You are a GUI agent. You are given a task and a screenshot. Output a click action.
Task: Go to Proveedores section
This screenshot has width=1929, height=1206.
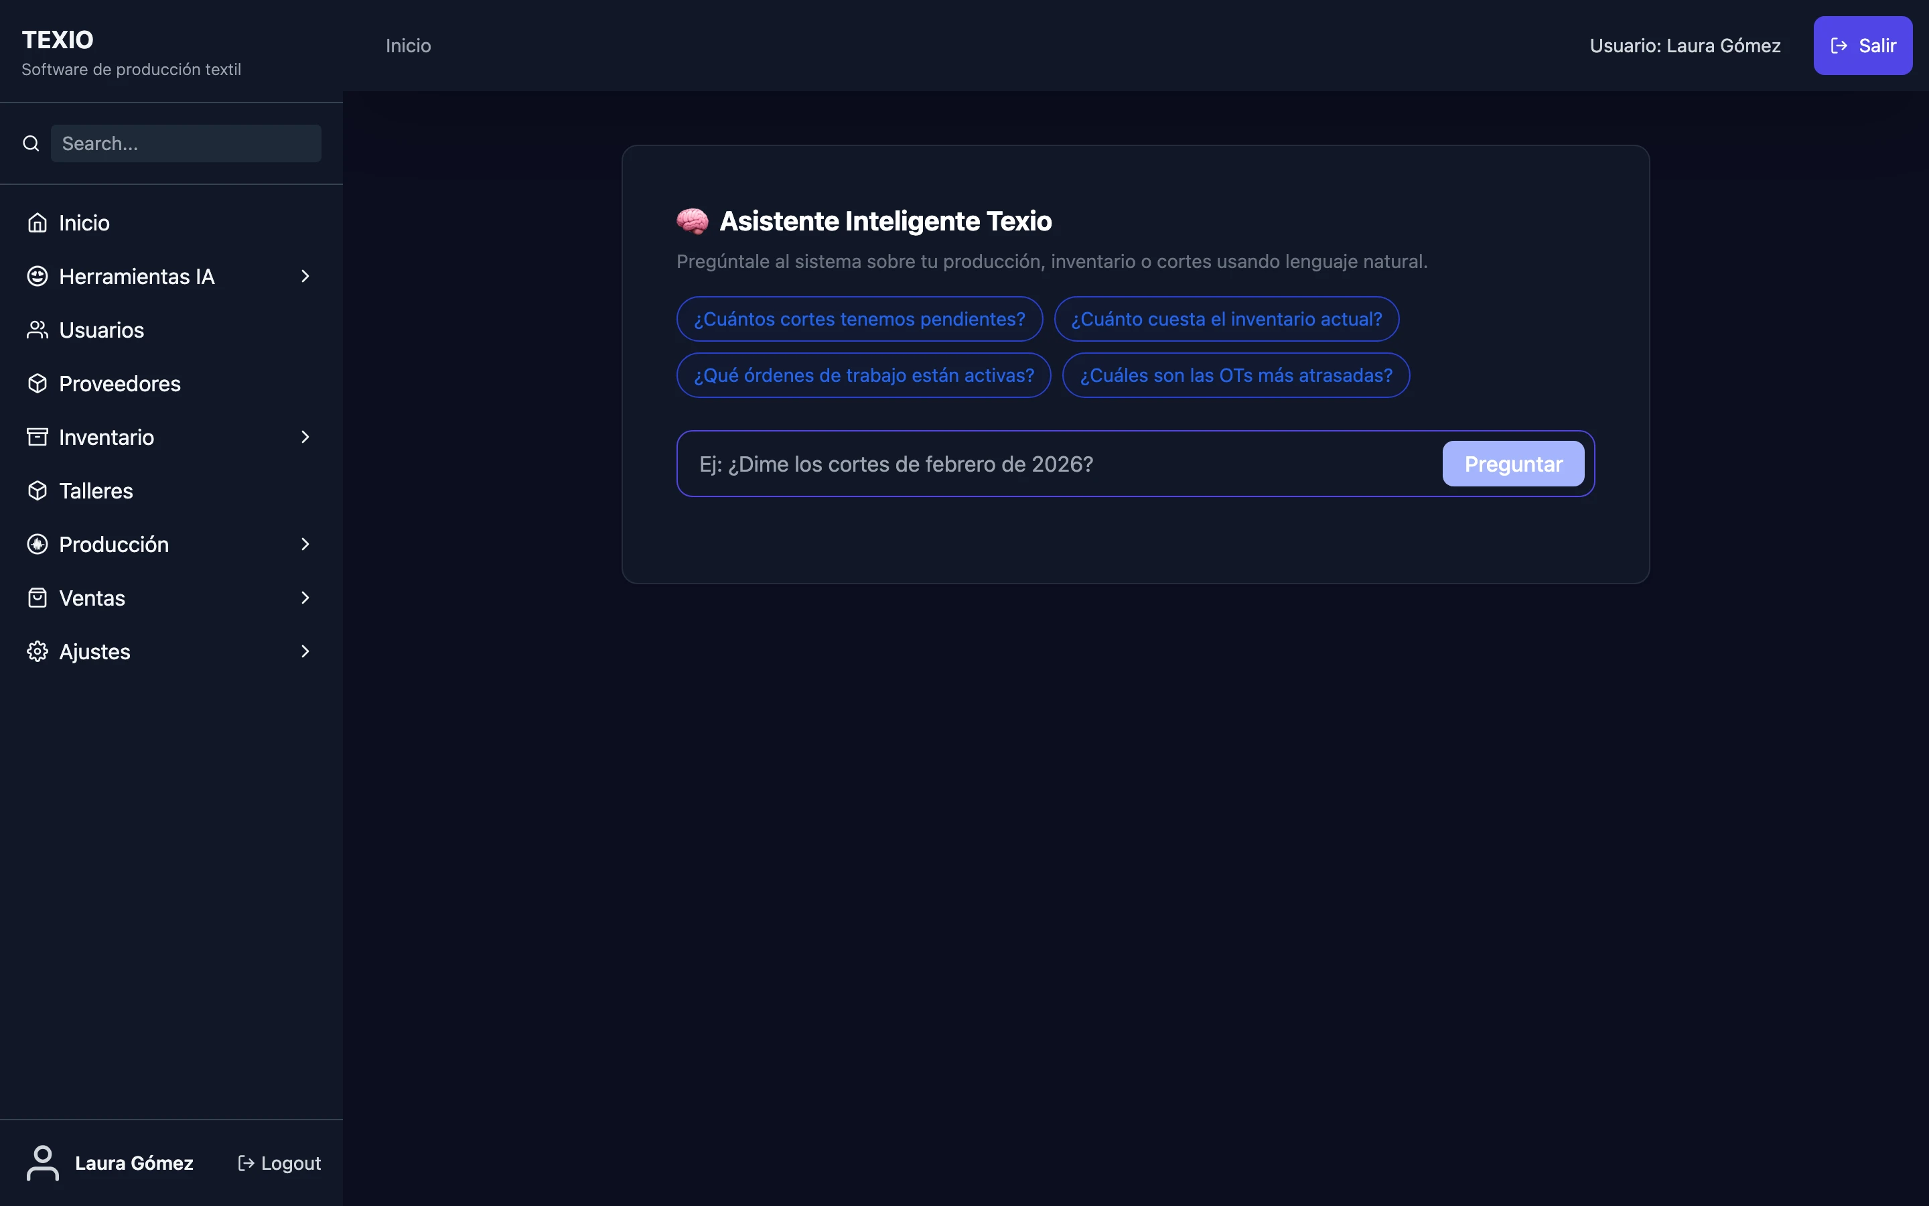171,384
